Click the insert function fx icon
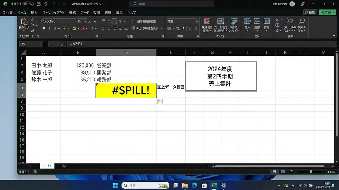The width and height of the screenshot is (339, 190). (63, 44)
